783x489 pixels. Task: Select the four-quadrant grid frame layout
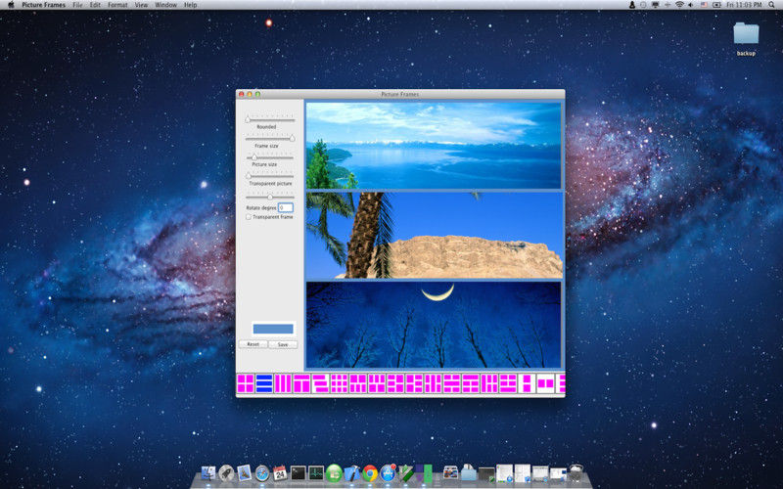pyautogui.click(x=245, y=383)
